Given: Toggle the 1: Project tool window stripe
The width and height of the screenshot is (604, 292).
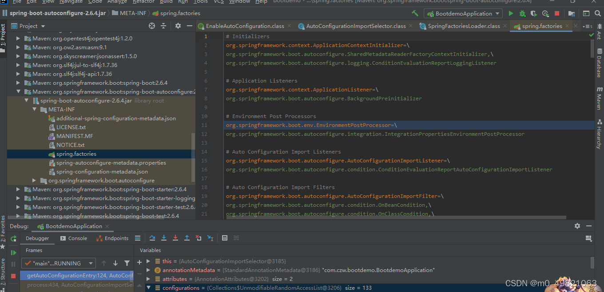Looking at the screenshot, I should pos(3,38).
